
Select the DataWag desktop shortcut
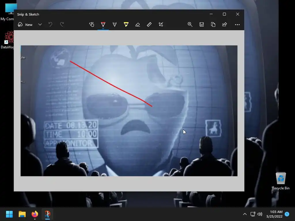click(7, 40)
